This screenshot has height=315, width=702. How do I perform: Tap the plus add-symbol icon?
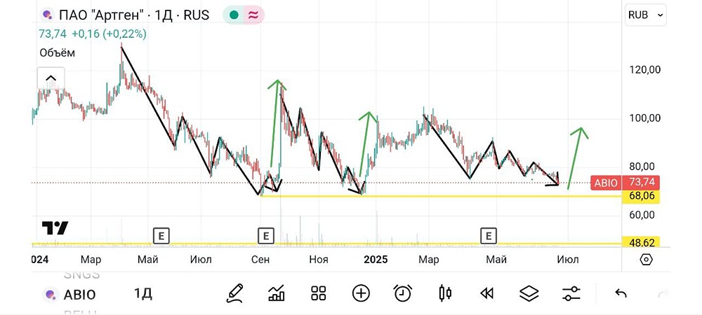361,293
